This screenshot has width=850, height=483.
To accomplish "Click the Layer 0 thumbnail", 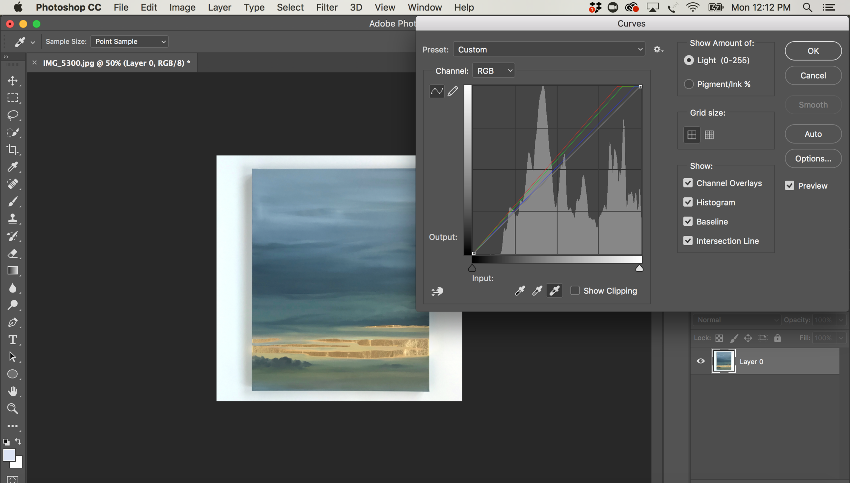I will 724,361.
